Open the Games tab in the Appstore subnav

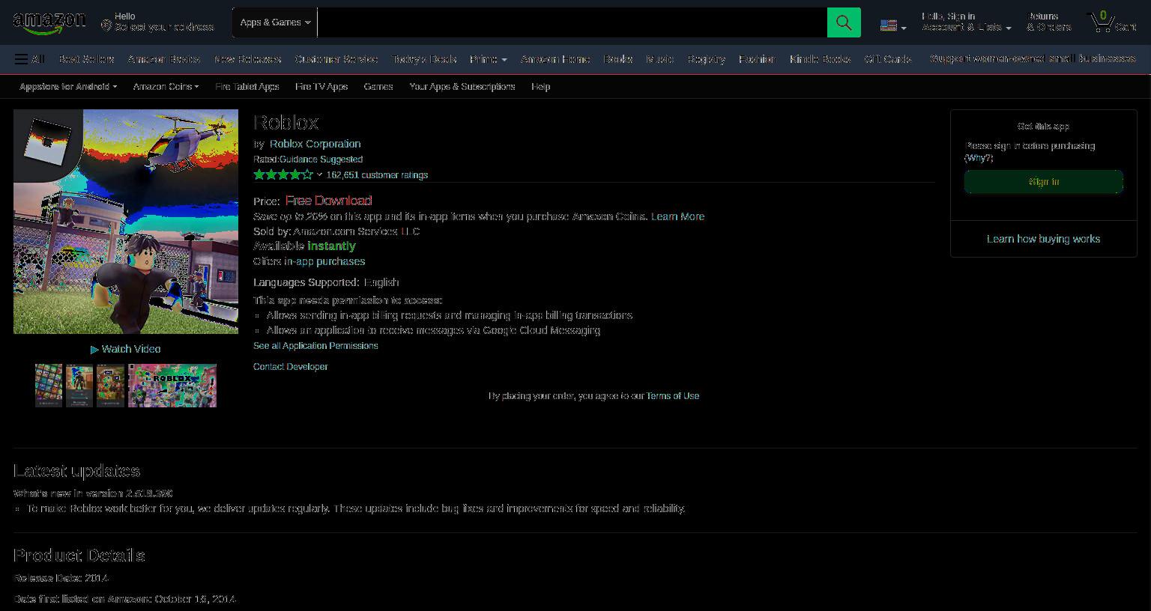[x=378, y=87]
